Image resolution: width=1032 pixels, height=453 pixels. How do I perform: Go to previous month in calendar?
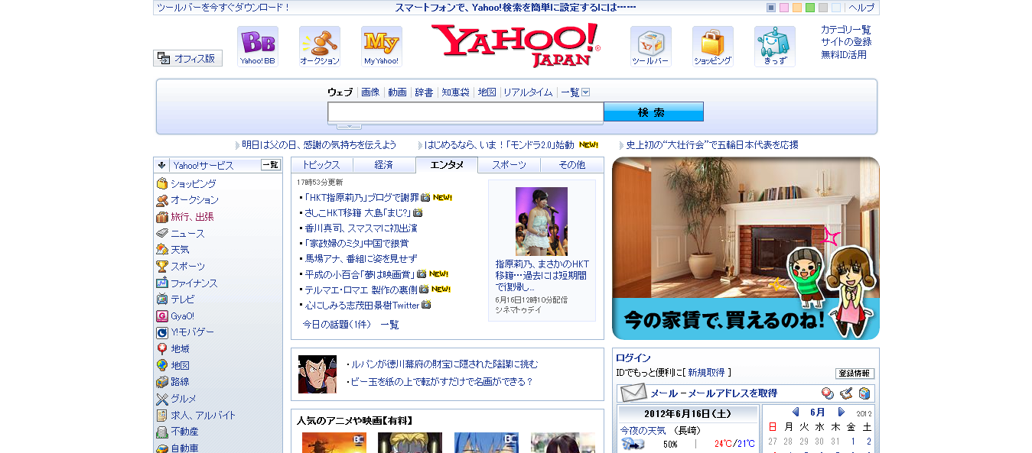tap(796, 413)
